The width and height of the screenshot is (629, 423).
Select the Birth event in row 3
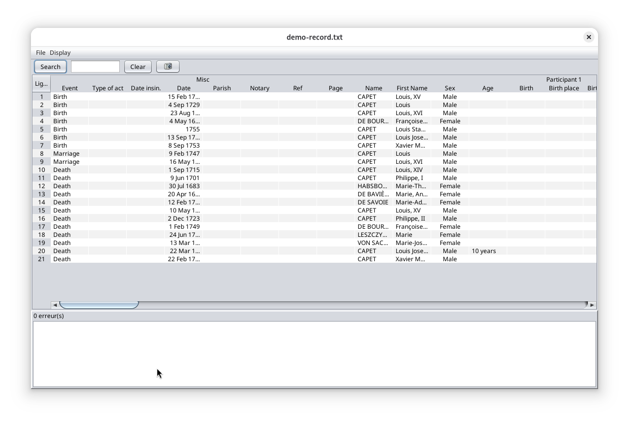69,113
